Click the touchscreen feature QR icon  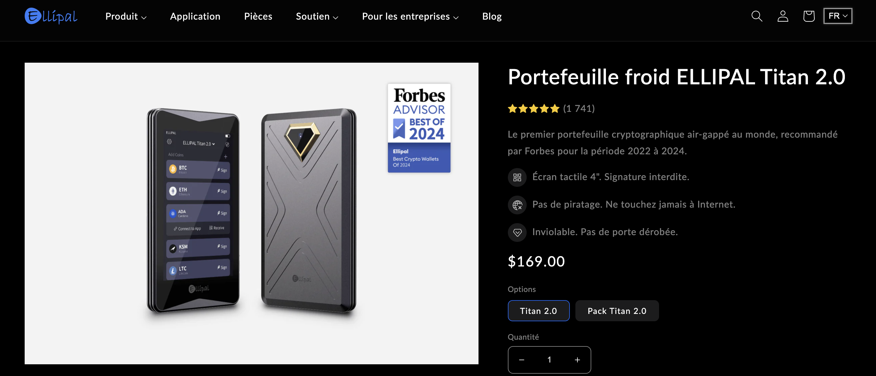[x=517, y=177]
